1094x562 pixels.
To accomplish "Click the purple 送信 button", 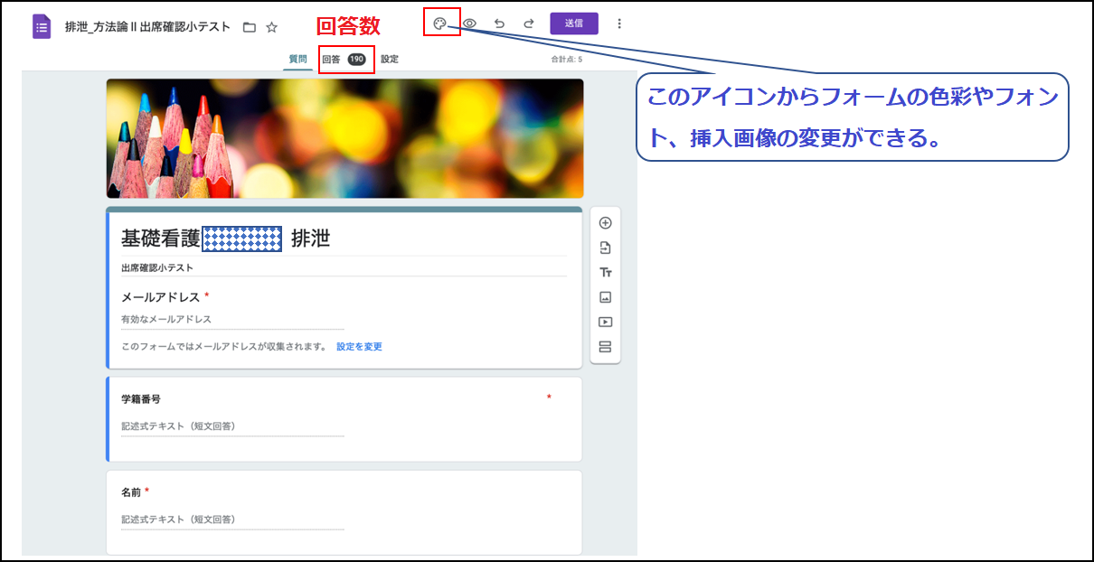I will pyautogui.click(x=574, y=23).
